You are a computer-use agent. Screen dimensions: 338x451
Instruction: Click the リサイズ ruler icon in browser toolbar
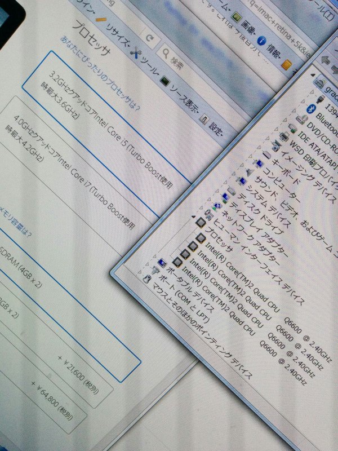click(101, 20)
